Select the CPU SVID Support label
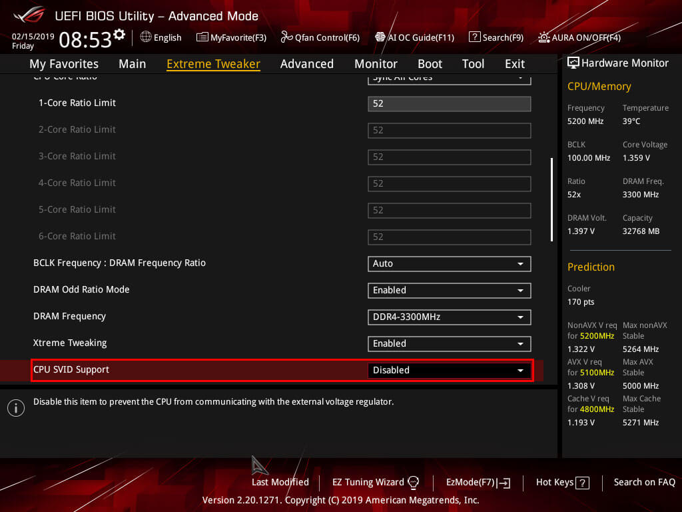Image resolution: width=682 pixels, height=512 pixels. [x=71, y=369]
